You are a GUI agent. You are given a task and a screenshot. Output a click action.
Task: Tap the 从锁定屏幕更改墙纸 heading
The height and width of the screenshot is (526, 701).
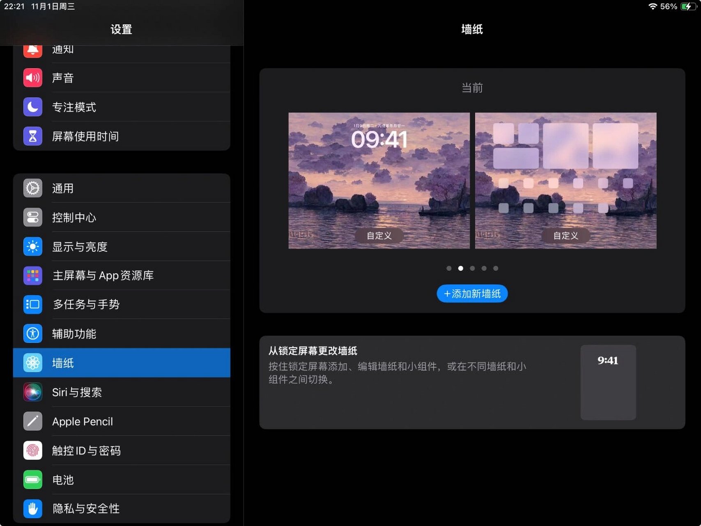(313, 351)
